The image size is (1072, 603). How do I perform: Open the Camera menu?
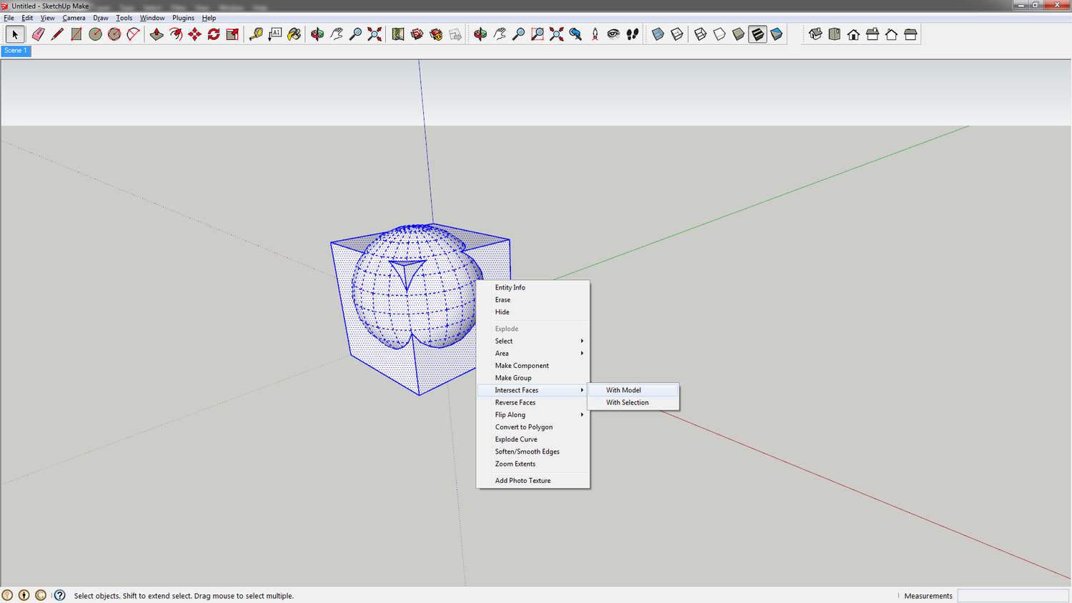coord(74,18)
